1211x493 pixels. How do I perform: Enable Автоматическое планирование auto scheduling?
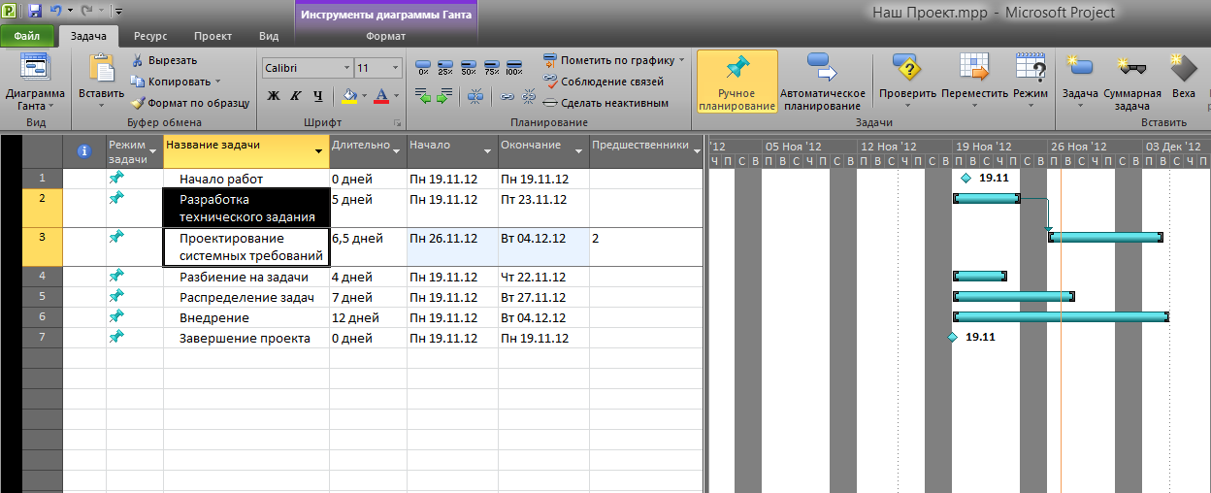pos(823,82)
